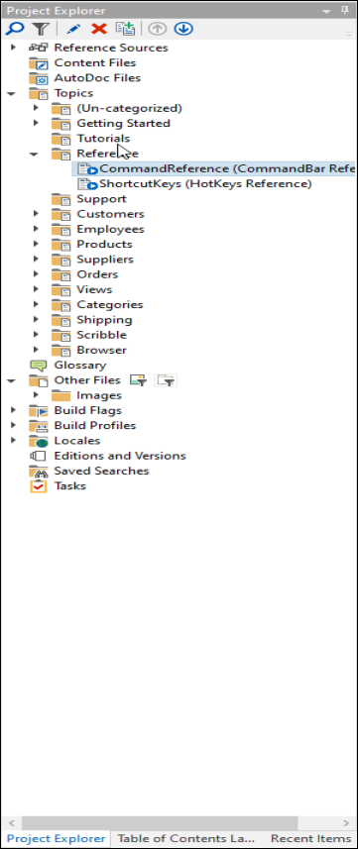
Task: Click the image filter icon beside Other Files
Action: pos(138,380)
